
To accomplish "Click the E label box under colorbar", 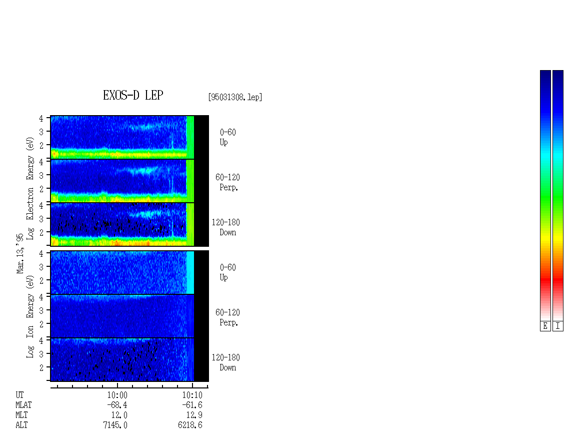I will [x=545, y=326].
